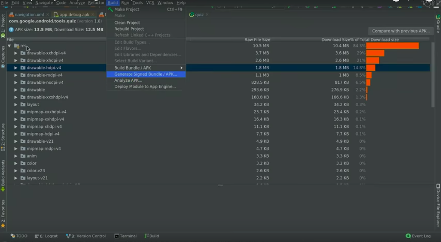The height and width of the screenshot is (242, 441).
Task: Select Rebuild Project from Build menu
Action: [129, 29]
